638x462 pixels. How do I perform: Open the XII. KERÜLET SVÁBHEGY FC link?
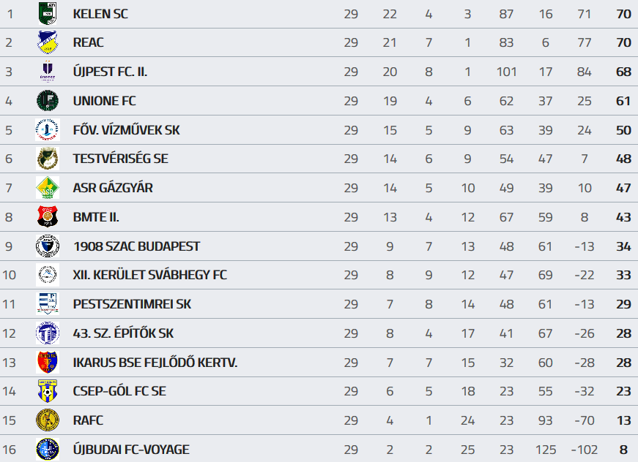tap(149, 275)
